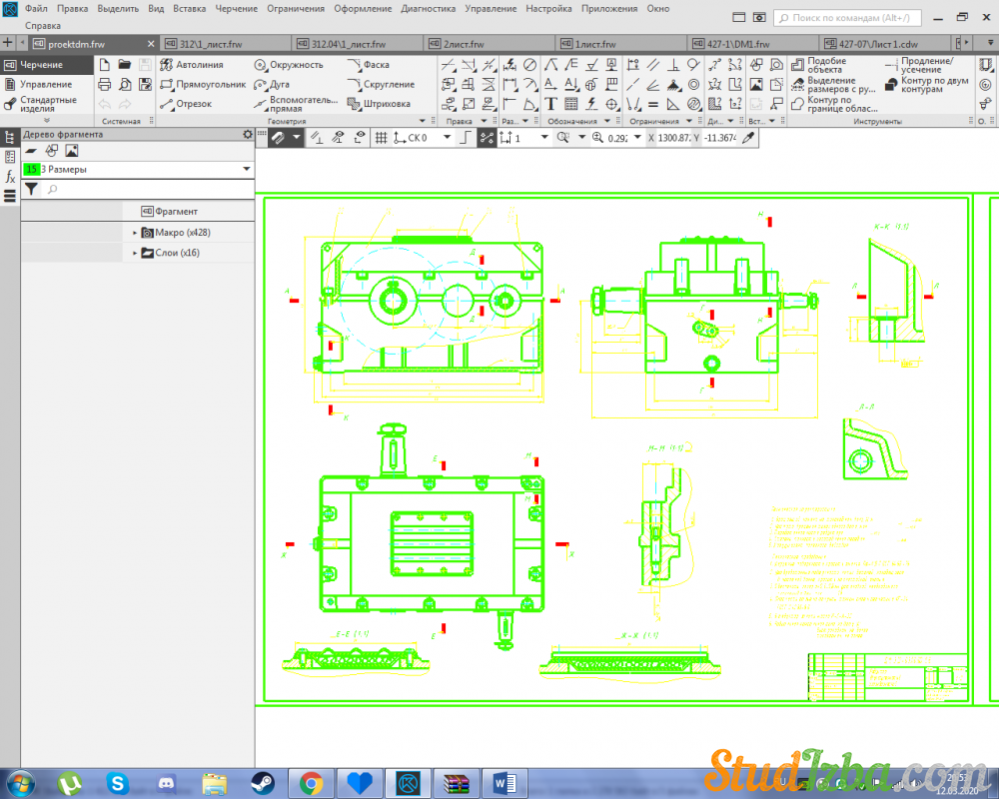Toggle the snap magnet button

[x=278, y=138]
